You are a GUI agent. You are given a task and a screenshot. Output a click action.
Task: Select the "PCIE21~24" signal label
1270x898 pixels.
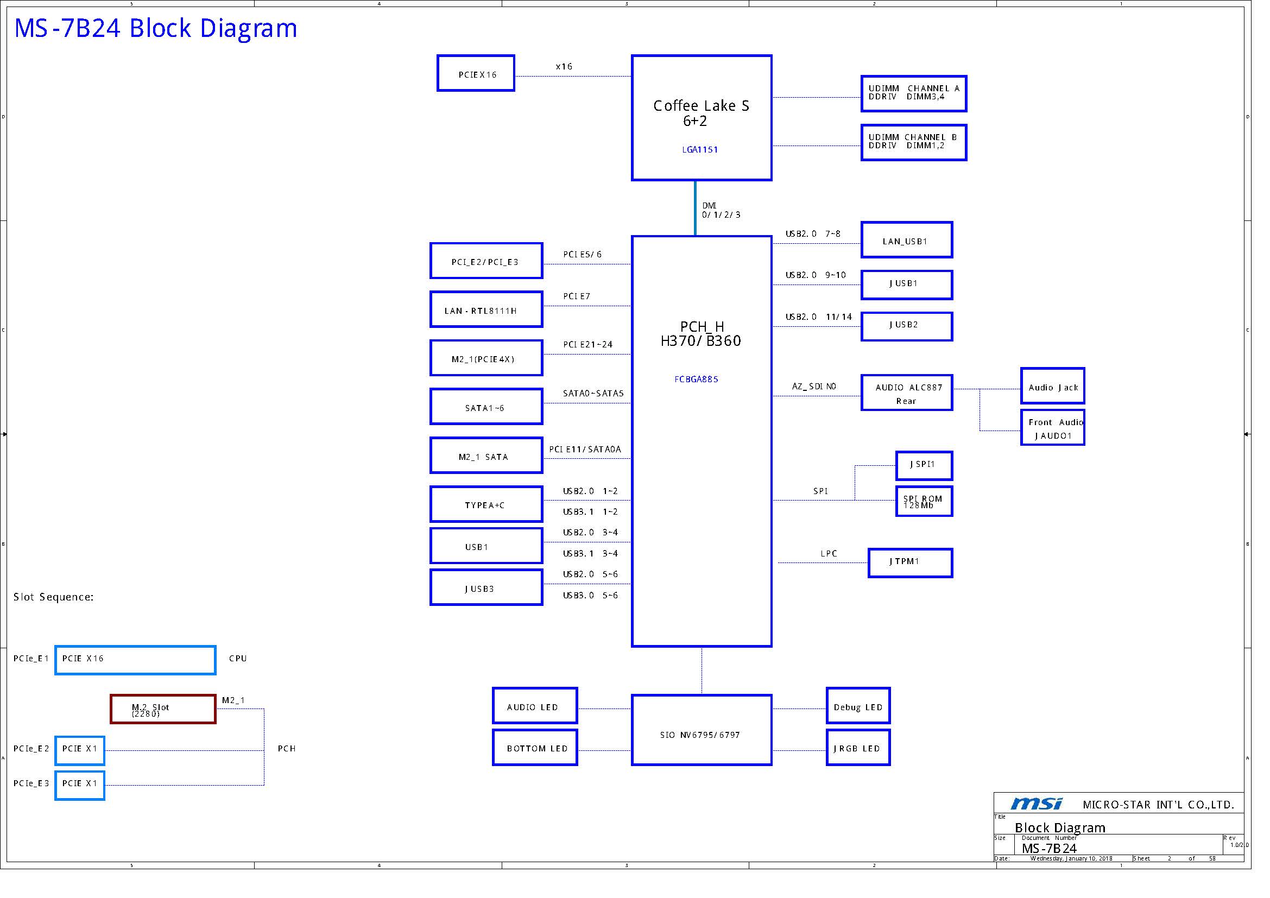[x=587, y=345]
